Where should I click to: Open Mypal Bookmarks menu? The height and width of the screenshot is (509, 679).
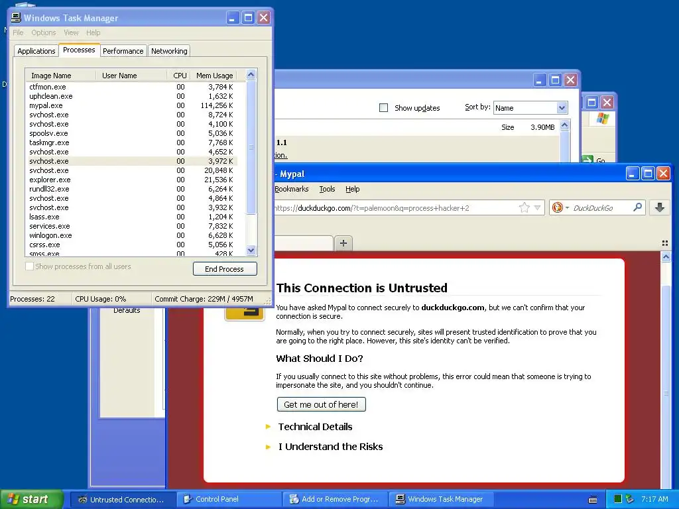(x=292, y=189)
